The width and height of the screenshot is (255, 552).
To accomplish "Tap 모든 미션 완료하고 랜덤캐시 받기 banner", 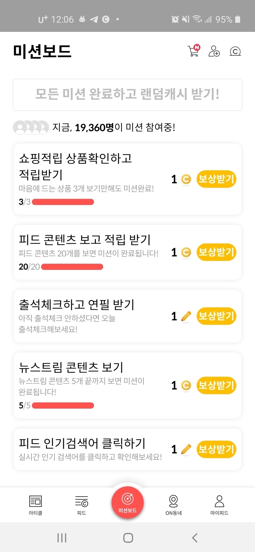I will click(127, 95).
